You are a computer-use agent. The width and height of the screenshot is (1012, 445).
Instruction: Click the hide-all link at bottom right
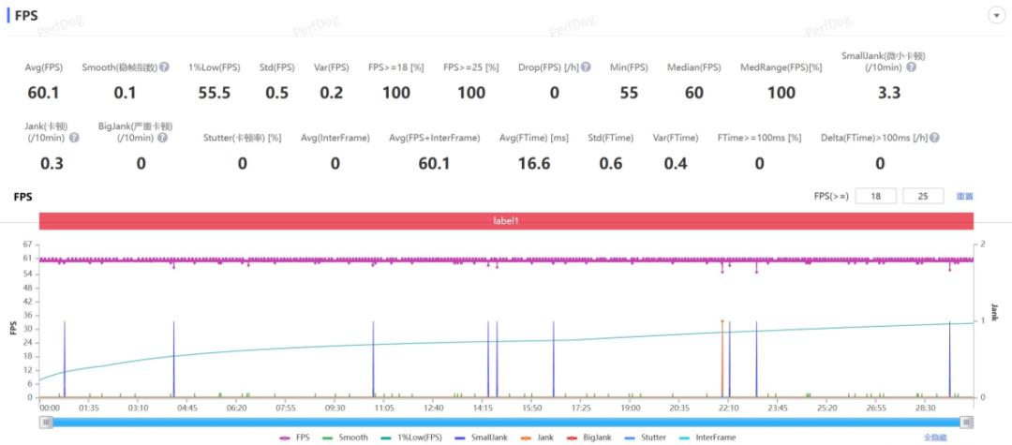pyautogui.click(x=936, y=438)
